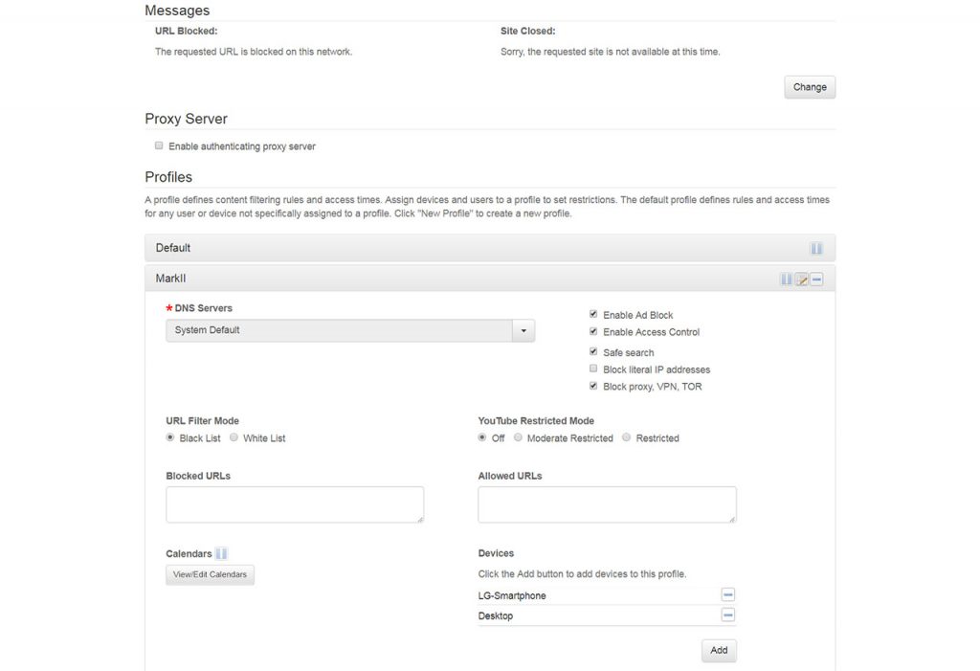Remove the Desktop device from profile

pyautogui.click(x=727, y=615)
